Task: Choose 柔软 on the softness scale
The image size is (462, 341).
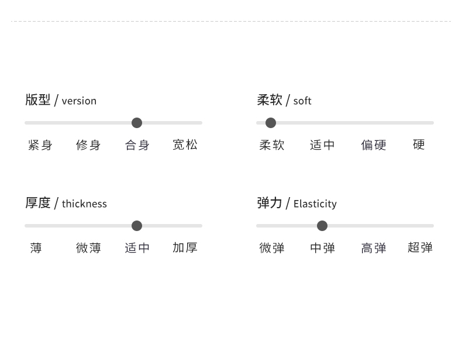Action: click(x=272, y=145)
